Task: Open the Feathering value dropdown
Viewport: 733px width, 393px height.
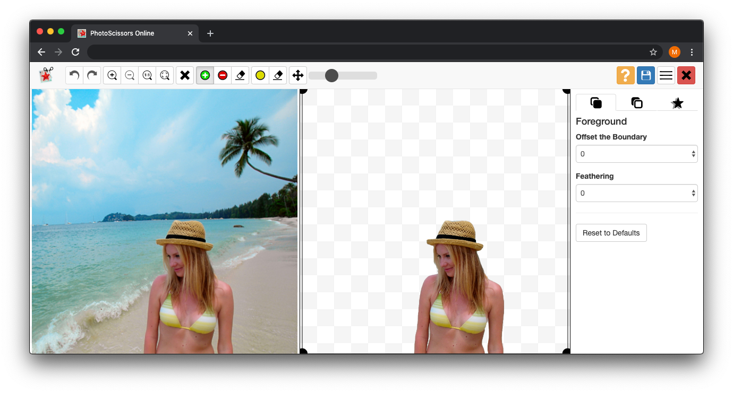Action: click(x=636, y=193)
